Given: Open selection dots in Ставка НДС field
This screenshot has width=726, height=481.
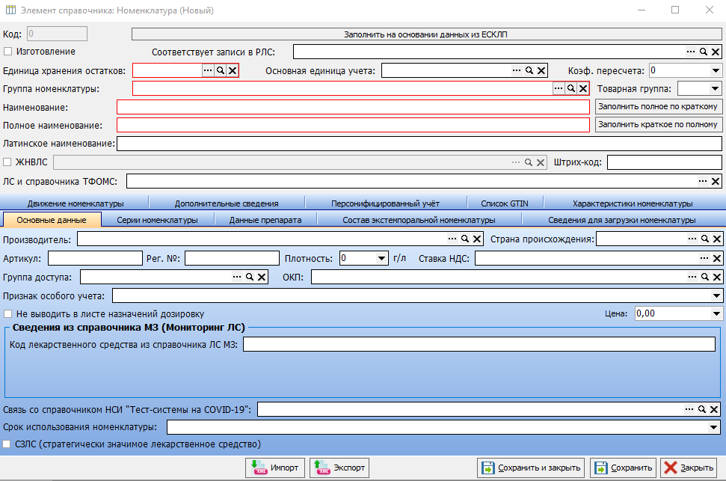Looking at the screenshot, I should coord(704,258).
